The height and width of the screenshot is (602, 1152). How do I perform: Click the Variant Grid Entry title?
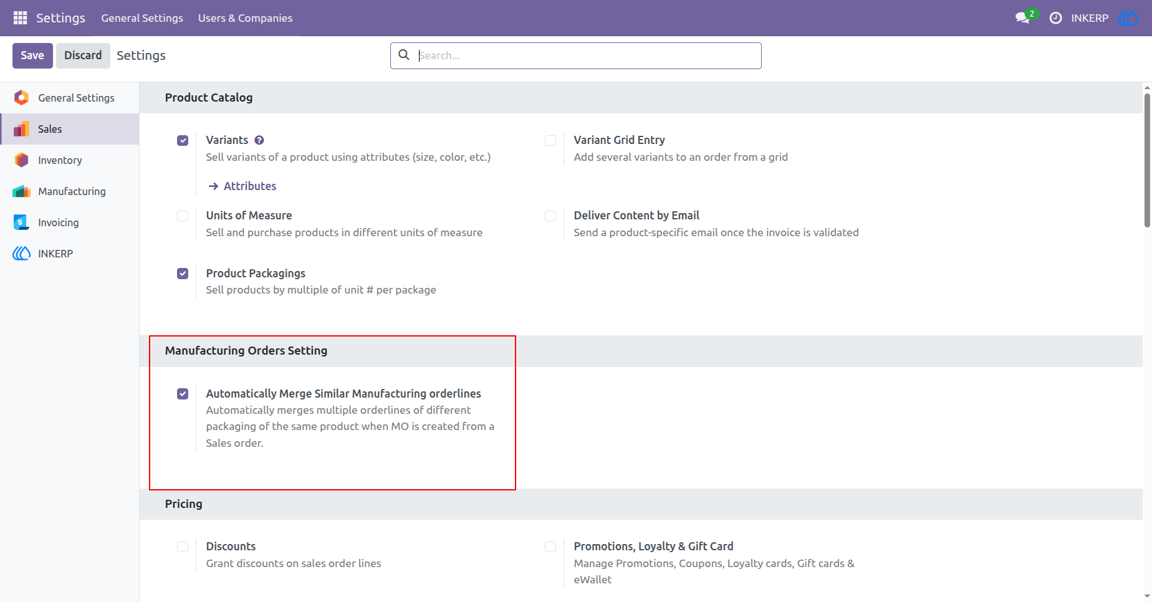(x=619, y=140)
